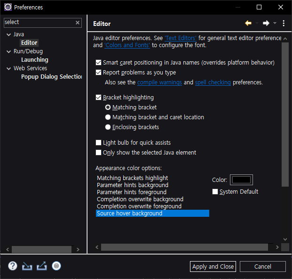The width and height of the screenshot is (292, 279).
Task: Enable Light bulb for quick assists
Action: click(98, 143)
